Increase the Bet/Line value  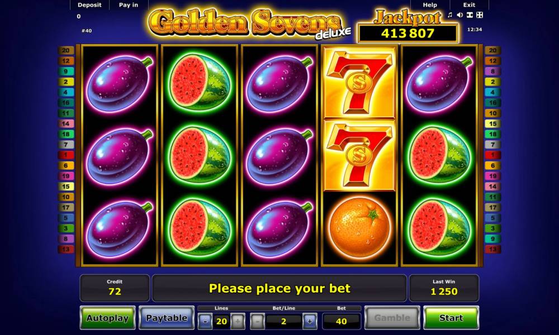(x=310, y=322)
